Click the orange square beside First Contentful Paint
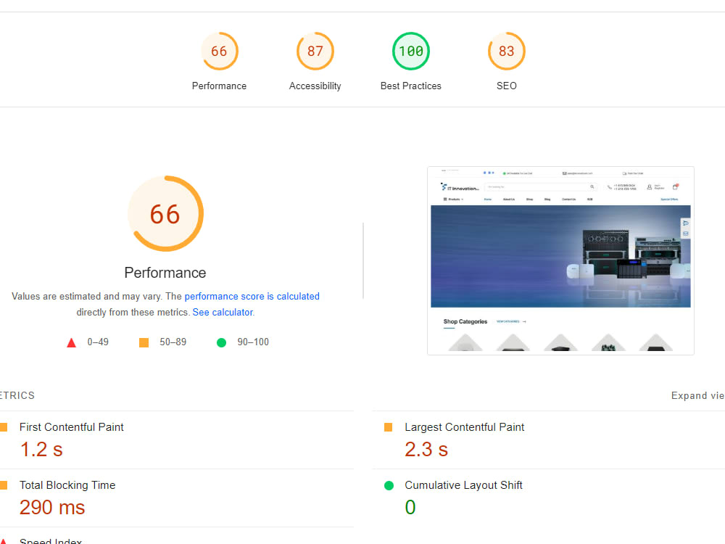 (3, 427)
